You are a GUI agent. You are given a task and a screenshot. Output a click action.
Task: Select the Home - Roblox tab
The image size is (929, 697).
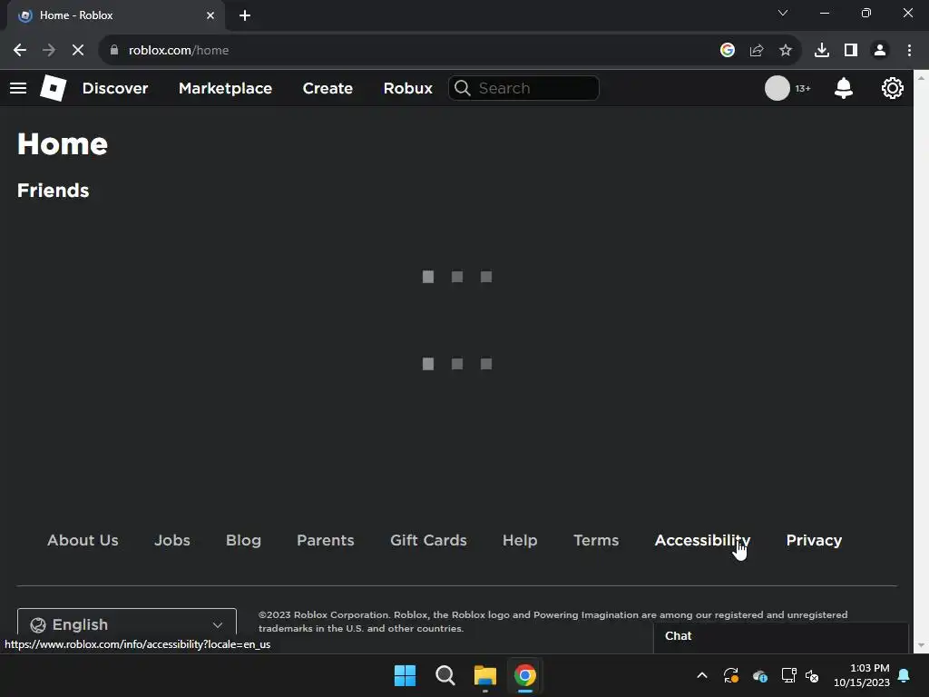pyautogui.click(x=115, y=15)
